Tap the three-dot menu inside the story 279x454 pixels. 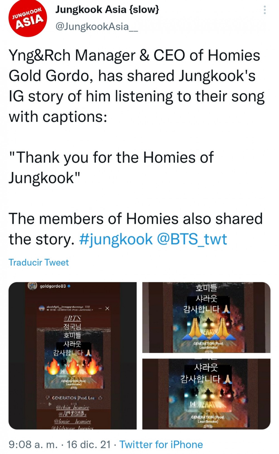pyautogui.click(x=100, y=308)
